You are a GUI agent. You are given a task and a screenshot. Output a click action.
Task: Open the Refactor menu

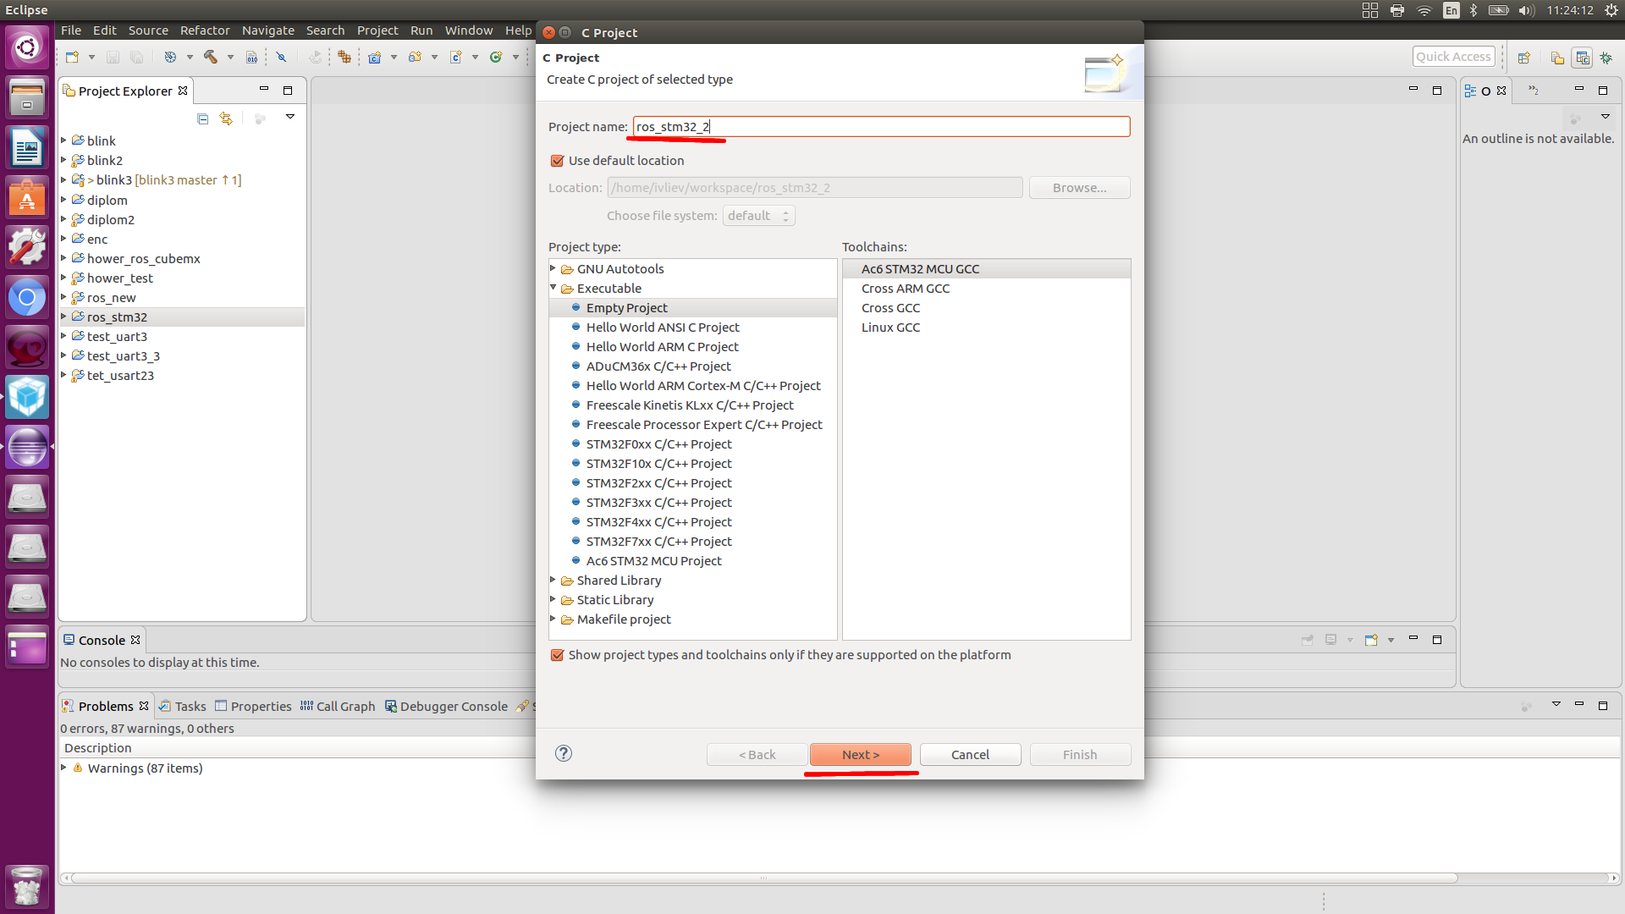(x=205, y=30)
